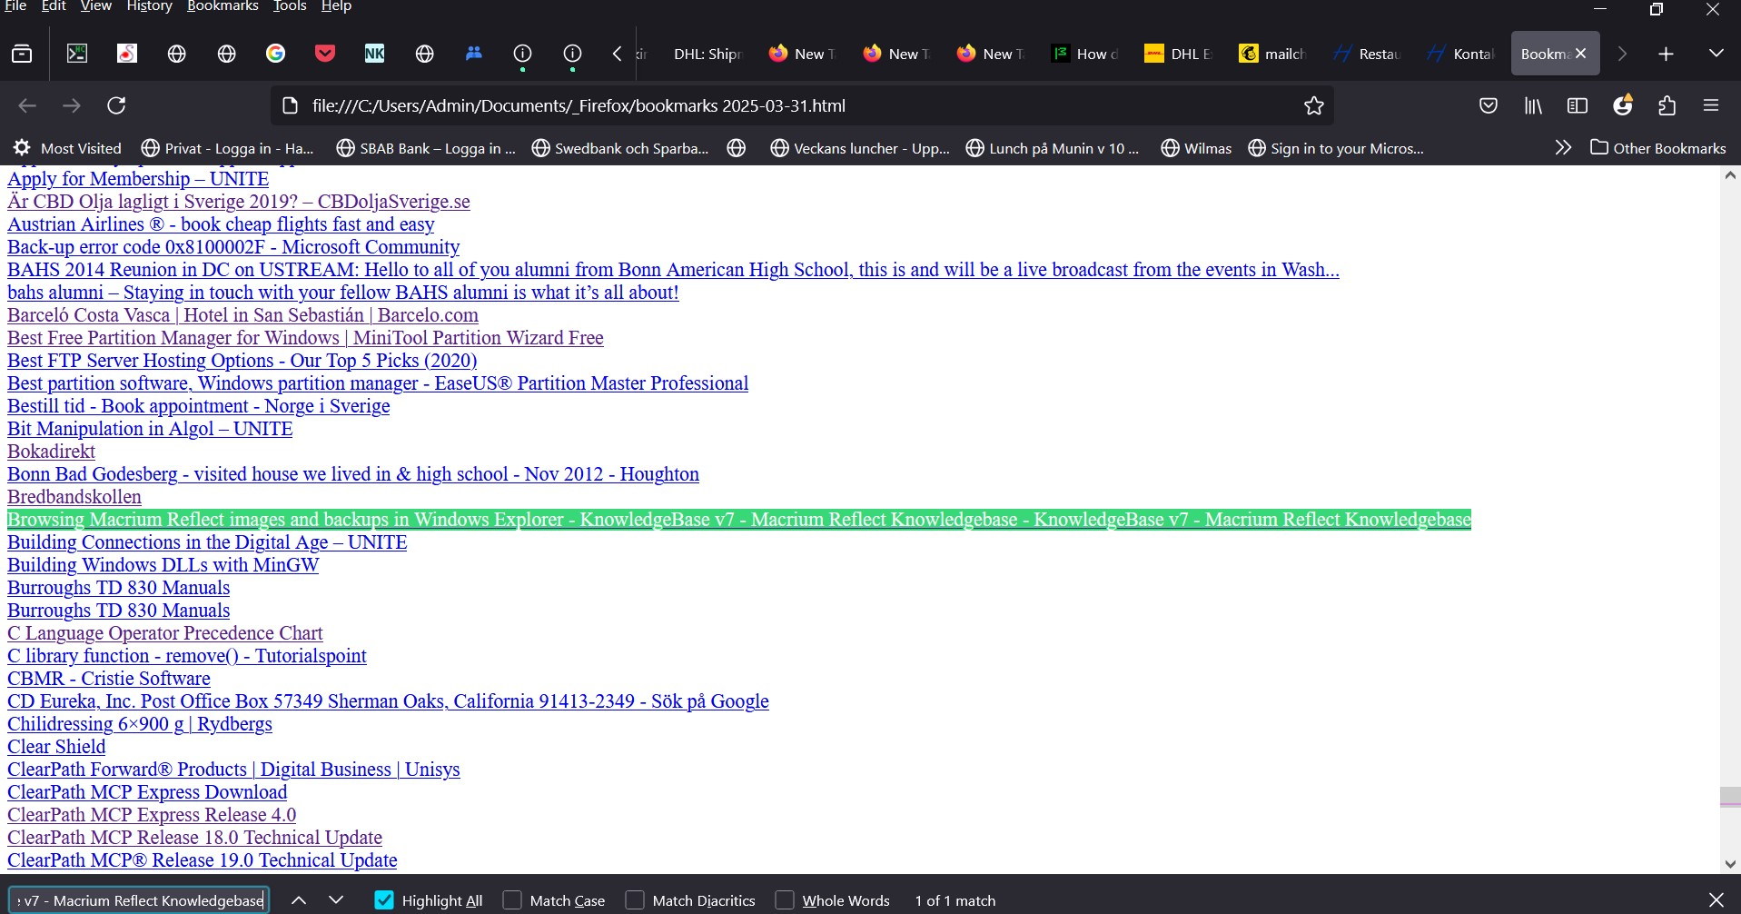Viewport: 1741px width, 914px height.
Task: Expand the list all tabs dropdown
Action: coord(1716,54)
